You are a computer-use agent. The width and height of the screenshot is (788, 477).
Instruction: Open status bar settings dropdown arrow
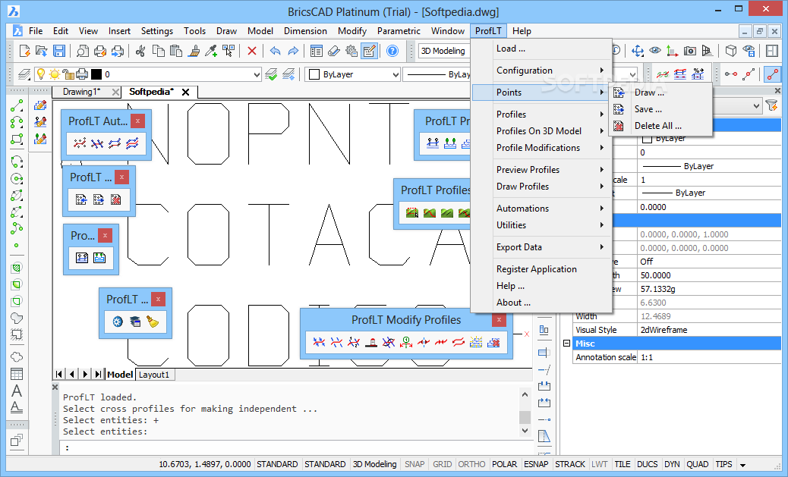pyautogui.click(x=742, y=465)
